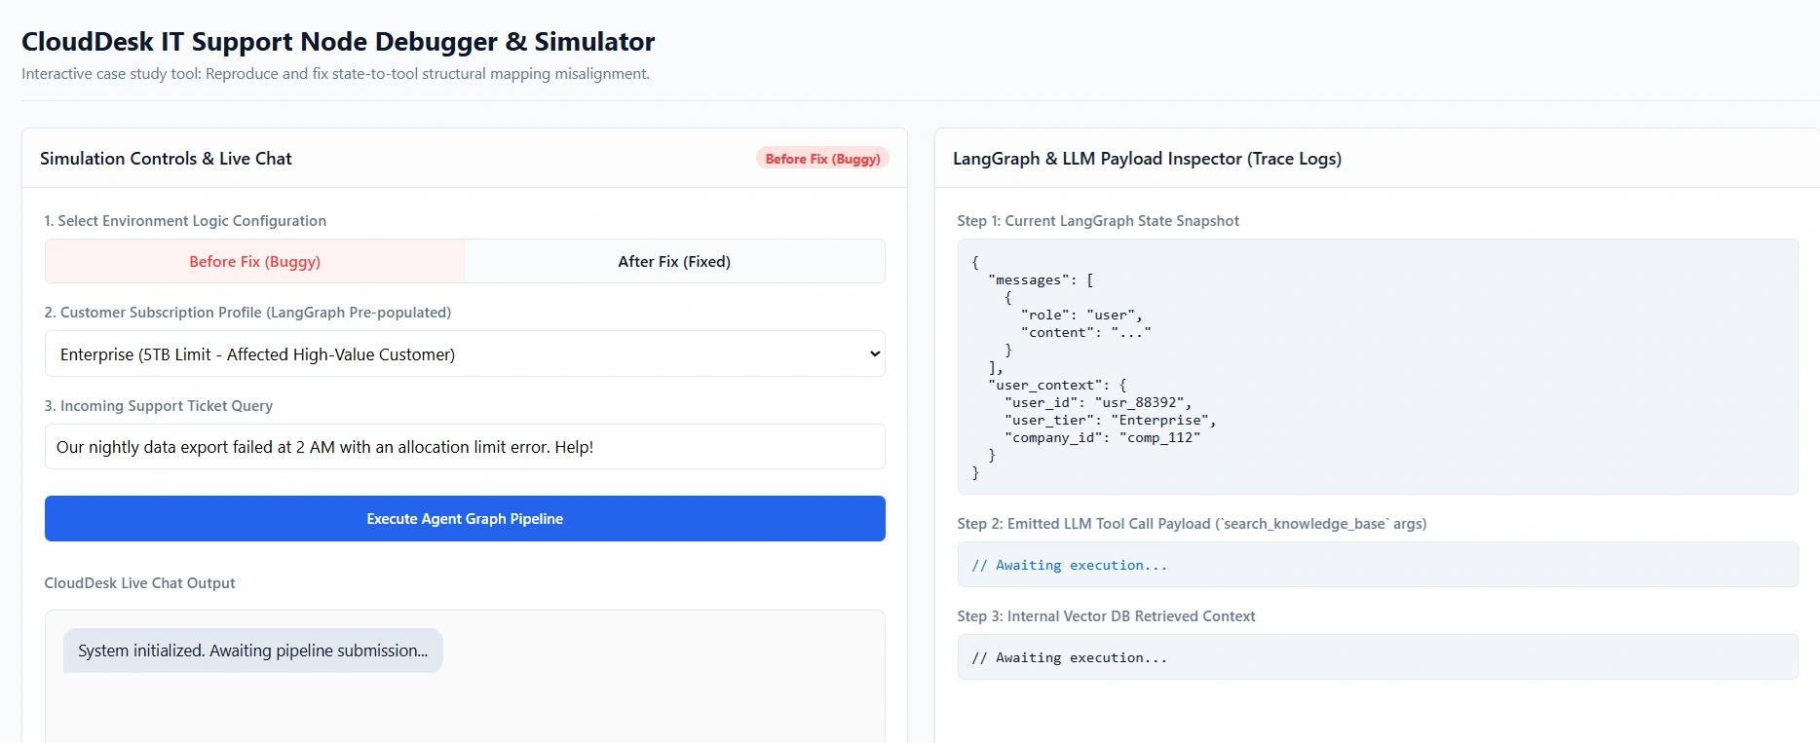
Task: Click the "user_id": "usr_88392" line
Action: pos(1098,402)
